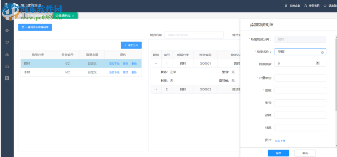Cancel the form with 取消
337x157 pixels.
(x=305, y=153)
